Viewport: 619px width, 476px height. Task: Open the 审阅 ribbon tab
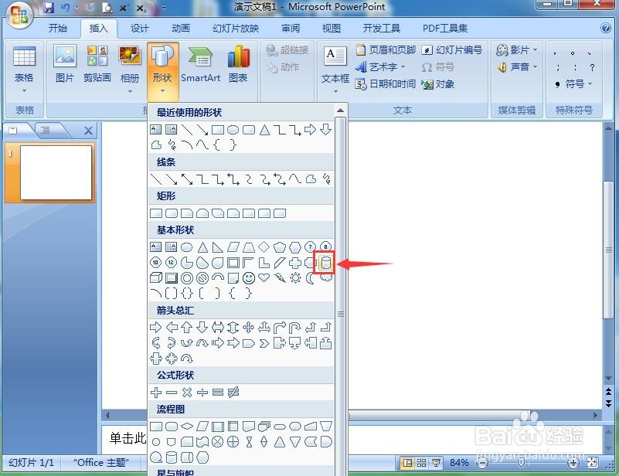click(291, 28)
